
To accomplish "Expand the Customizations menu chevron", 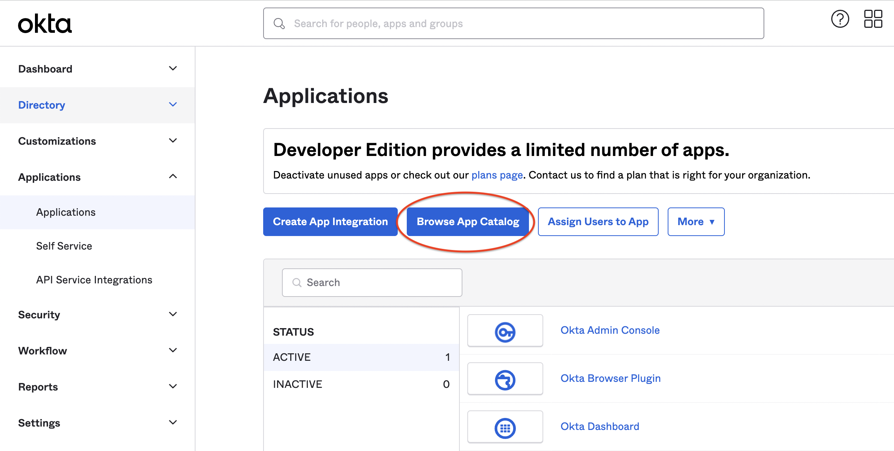I will [x=173, y=141].
